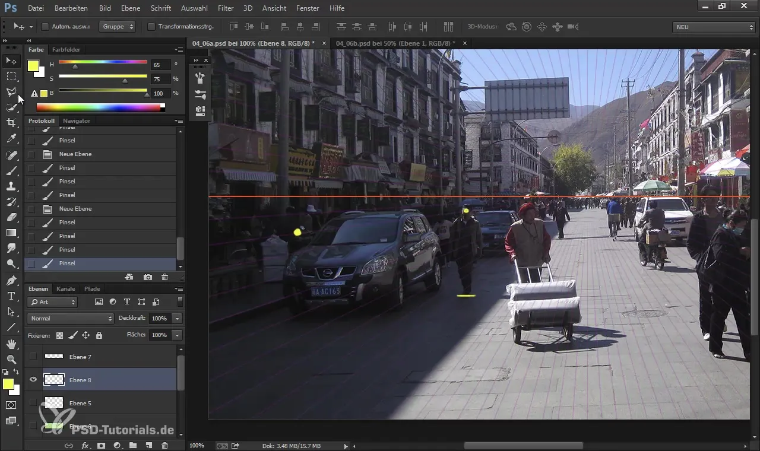Image resolution: width=760 pixels, height=451 pixels.
Task: Click the color spectrum ramp bar
Action: 99,107
